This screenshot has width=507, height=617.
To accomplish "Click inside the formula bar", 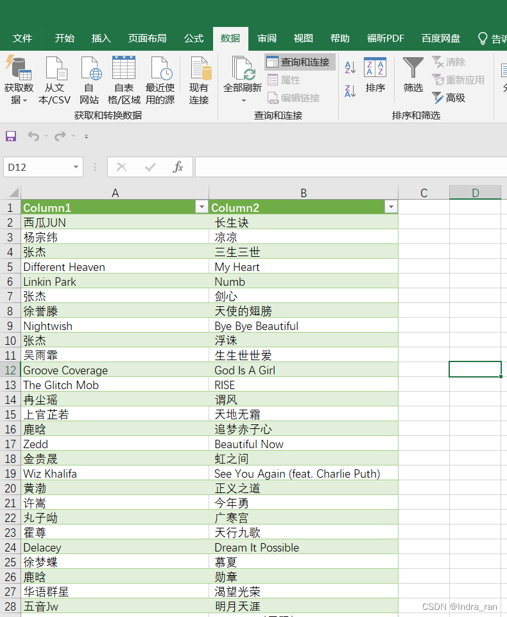I will click(x=351, y=167).
